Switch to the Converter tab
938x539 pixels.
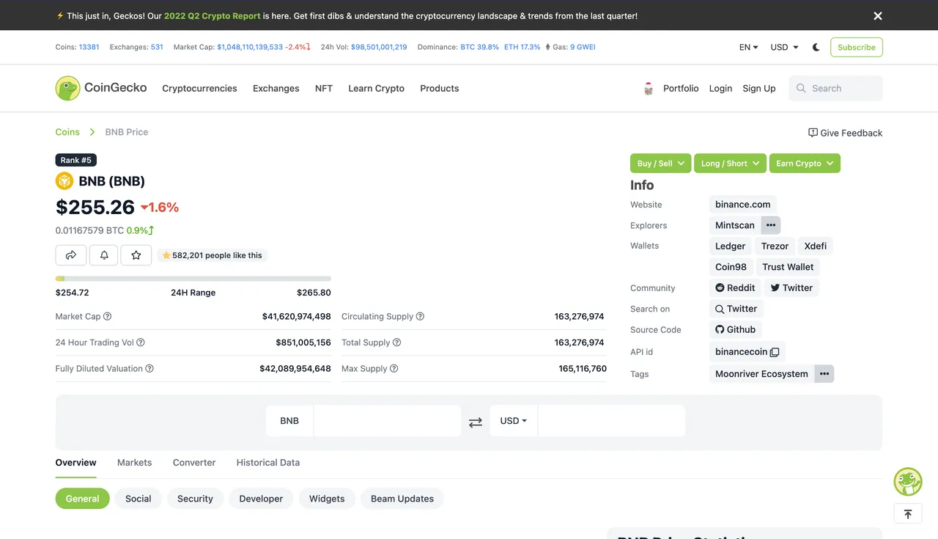click(x=194, y=463)
